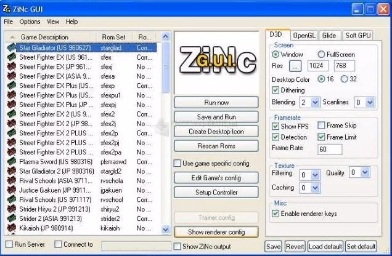Click the red chip icon for sfex2j row
392x256 pixels.
[12, 123]
